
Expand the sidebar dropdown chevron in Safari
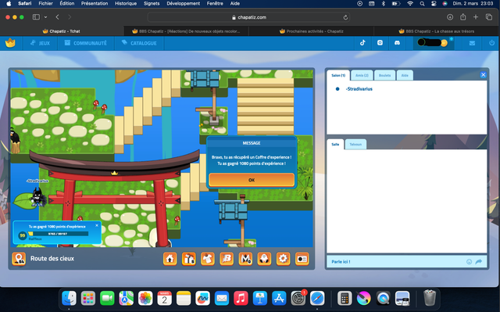click(x=45, y=17)
